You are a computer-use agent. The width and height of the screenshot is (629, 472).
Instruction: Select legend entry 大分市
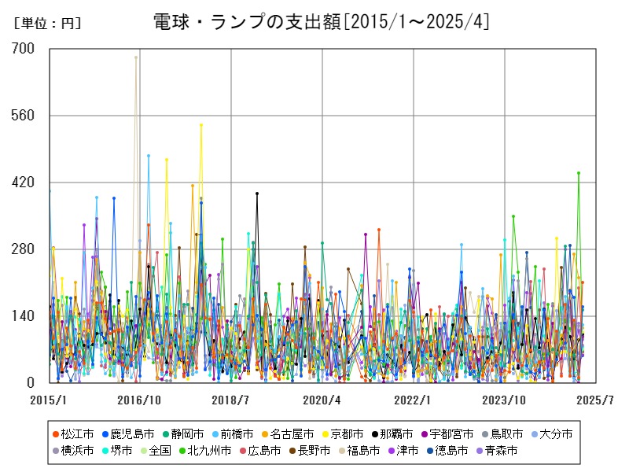[x=552, y=434]
